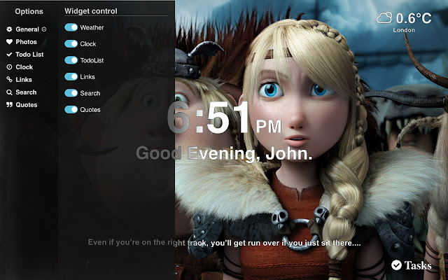Turn off the TodoList widget switch
The image size is (448, 280).
71,60
